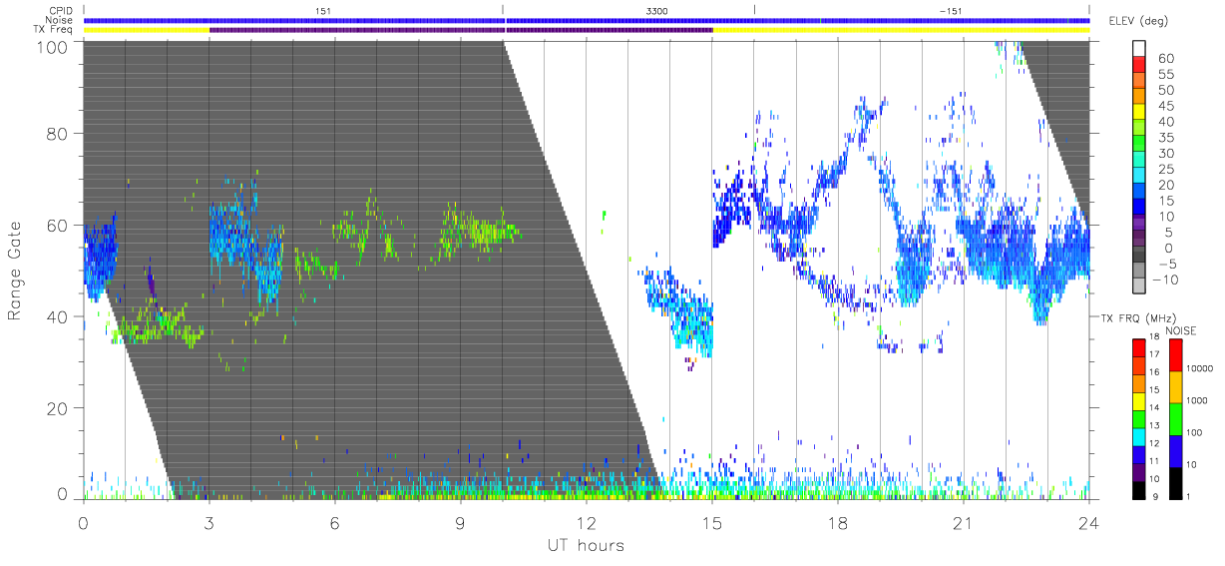Click the 1000 label on the NOISE scale
Viewport: 1225px width, 566px height.
(x=1198, y=400)
